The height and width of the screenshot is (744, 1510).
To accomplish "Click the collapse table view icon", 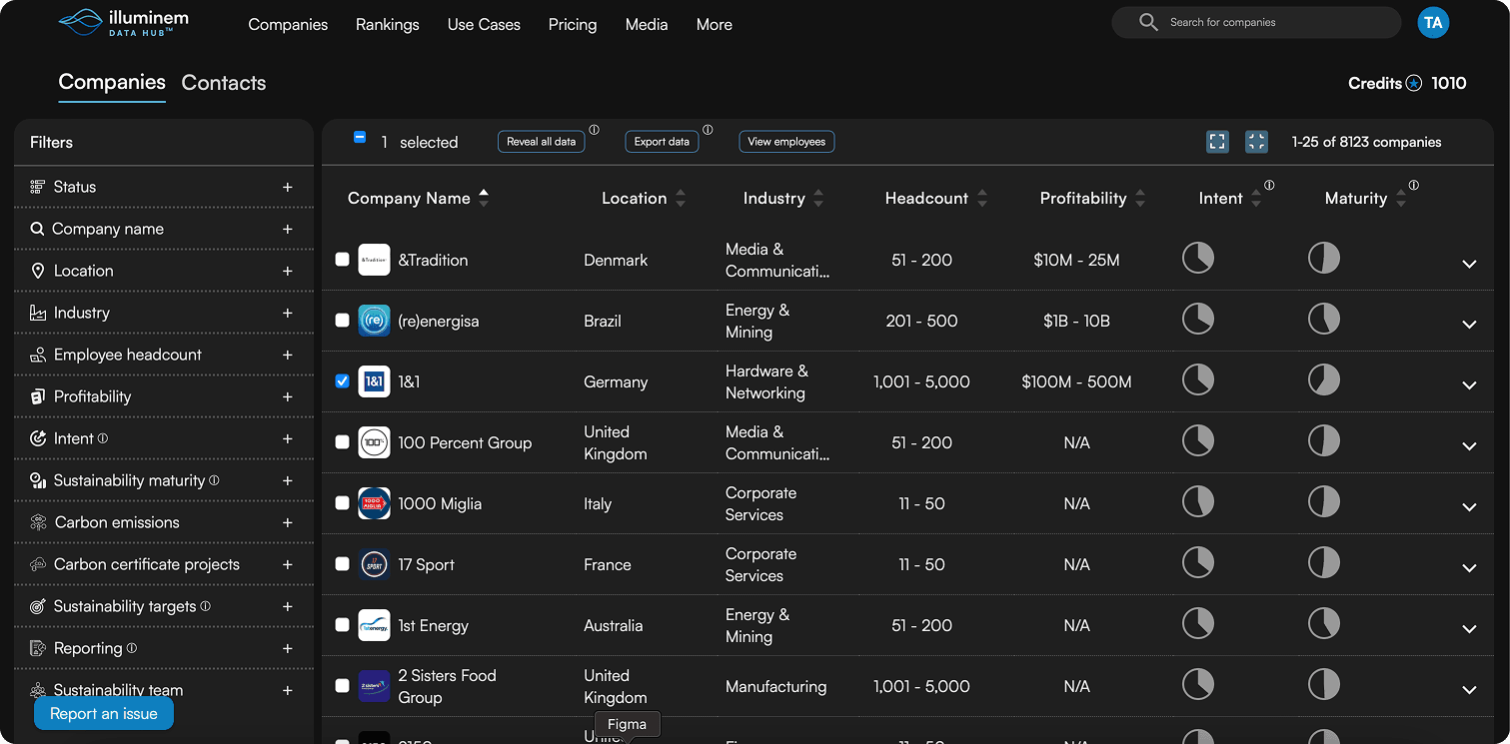I will click(1256, 142).
